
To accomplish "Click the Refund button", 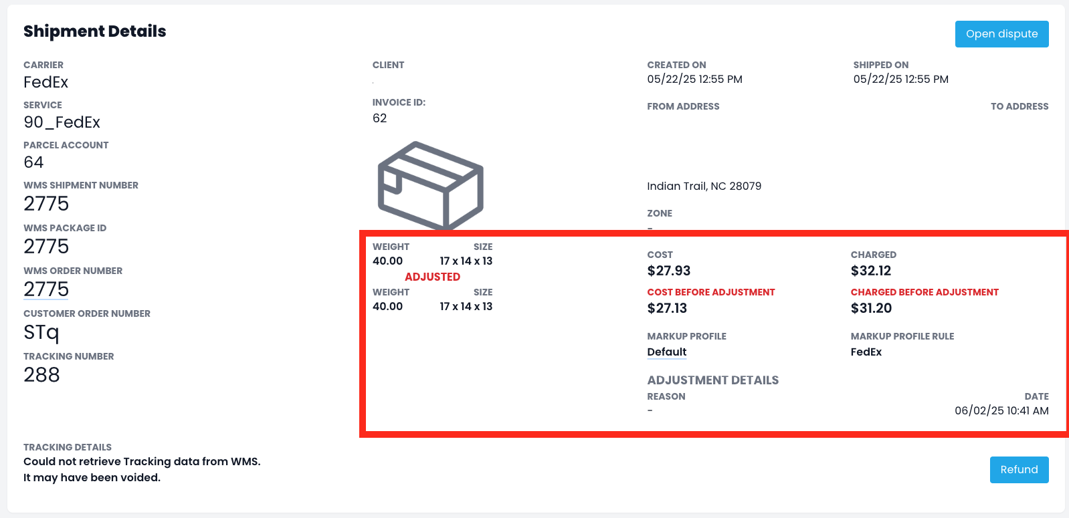I will (1019, 470).
